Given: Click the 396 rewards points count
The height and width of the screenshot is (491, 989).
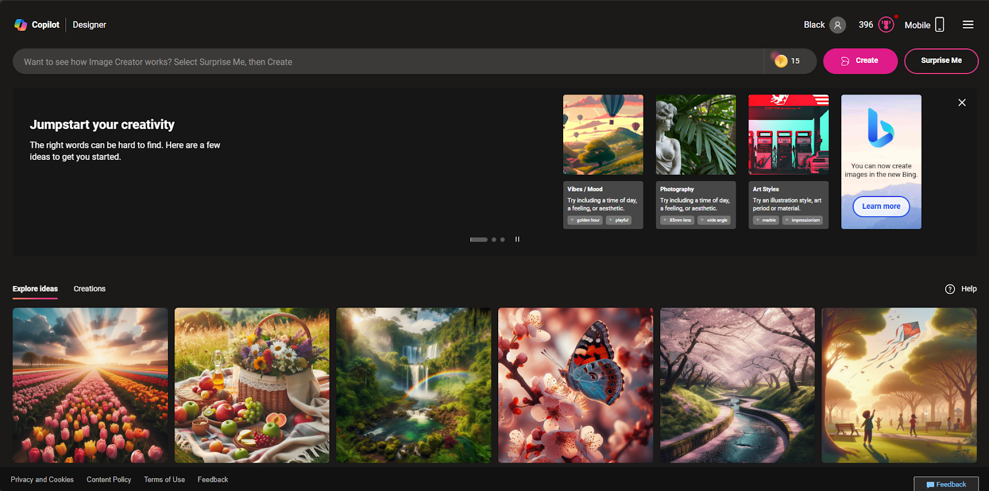Looking at the screenshot, I should click(x=865, y=25).
